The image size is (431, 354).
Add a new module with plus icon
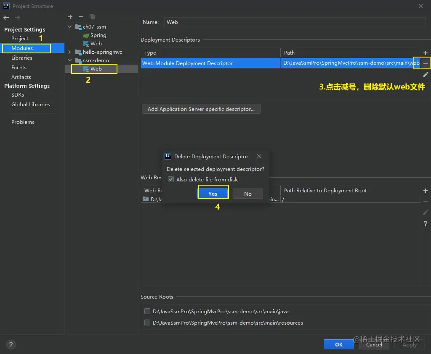pyautogui.click(x=70, y=17)
